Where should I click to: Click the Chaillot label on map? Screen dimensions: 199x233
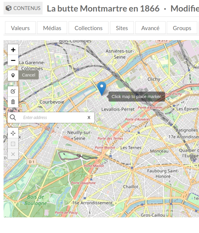click(131, 187)
